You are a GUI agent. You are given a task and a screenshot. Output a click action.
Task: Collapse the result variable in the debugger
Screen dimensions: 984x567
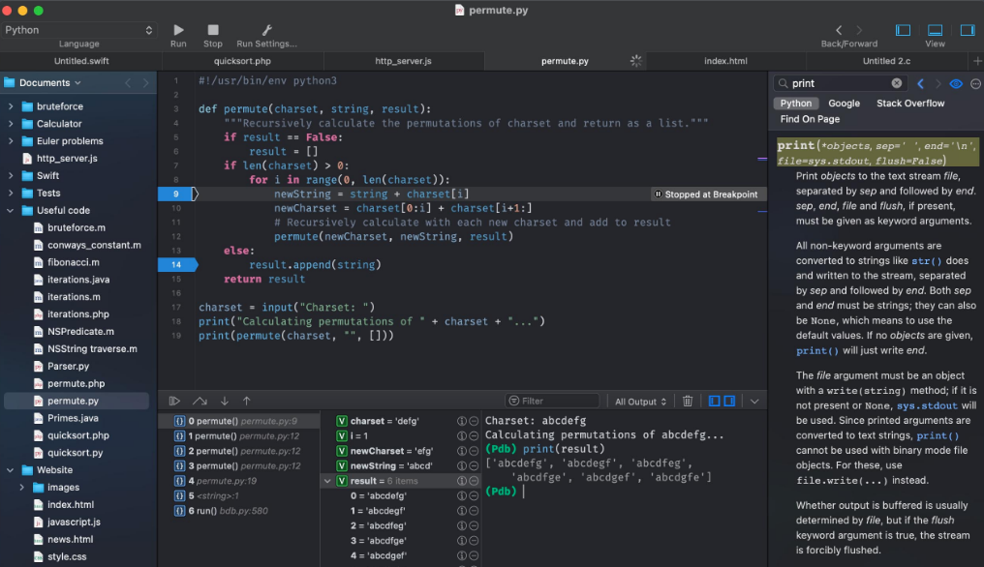click(x=328, y=481)
